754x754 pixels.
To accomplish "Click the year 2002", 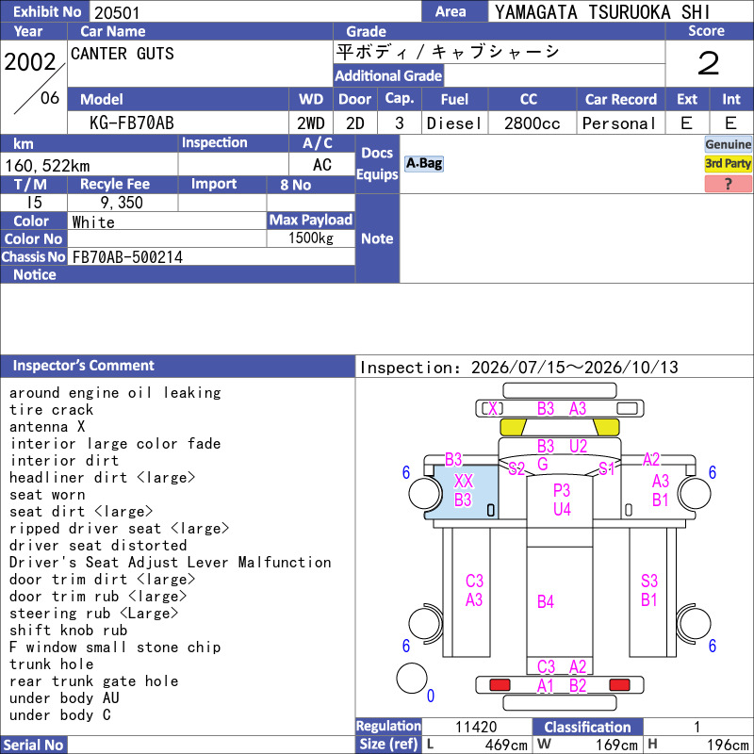I will (x=30, y=62).
